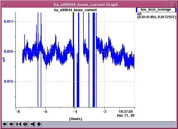Click the outward-pointing arrows time-expand icon

pyautogui.click(x=25, y=124)
